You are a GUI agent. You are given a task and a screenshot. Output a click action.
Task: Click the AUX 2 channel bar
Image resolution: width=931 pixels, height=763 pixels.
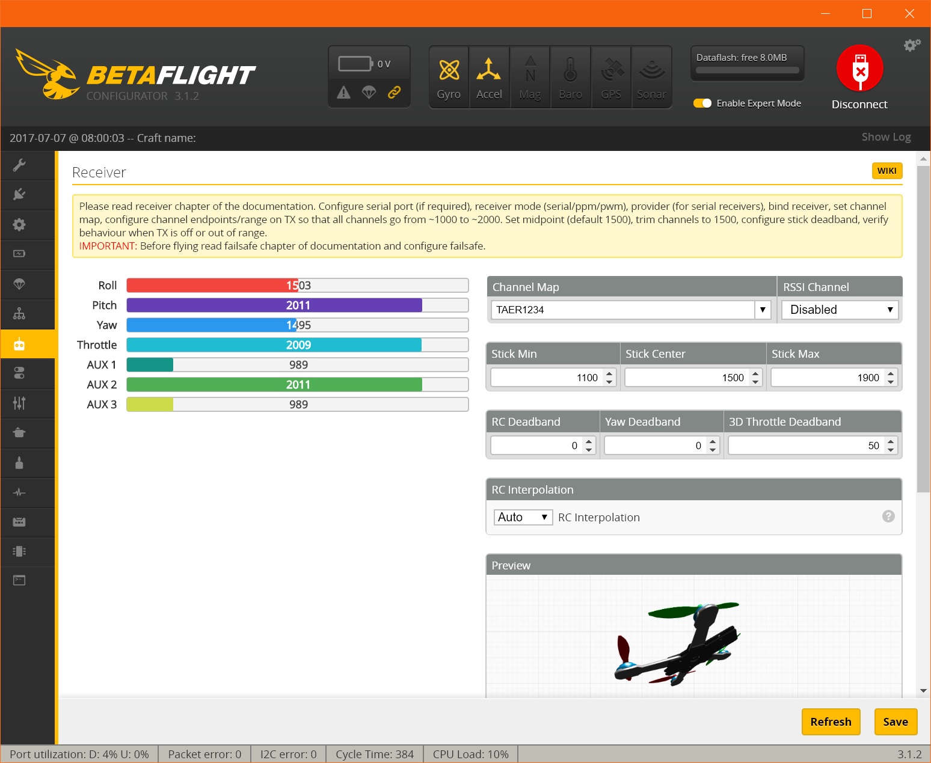(x=298, y=385)
